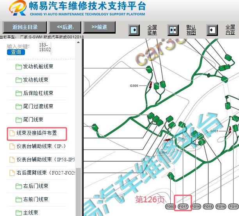The image size is (239, 216).
Task: Go back with the <<后退 button
Action: click(65, 27)
